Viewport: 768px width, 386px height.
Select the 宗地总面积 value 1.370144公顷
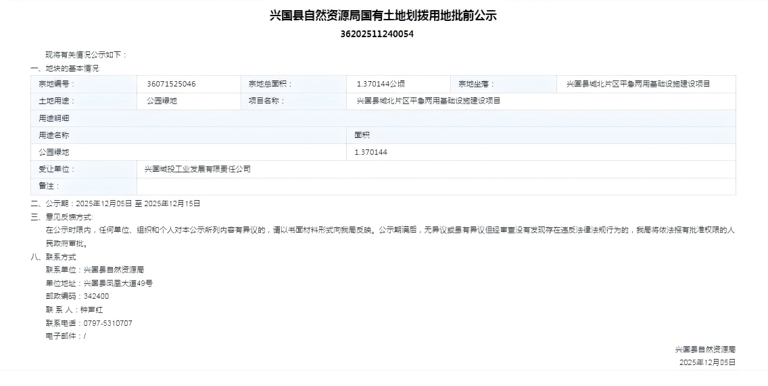point(381,84)
